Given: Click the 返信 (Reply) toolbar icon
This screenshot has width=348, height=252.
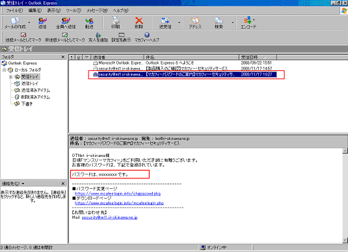Looking at the screenshot, I should click(x=42, y=23).
